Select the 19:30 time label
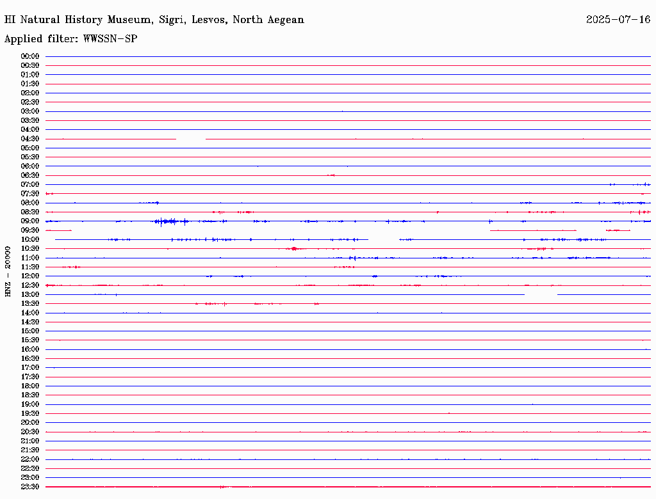656x499 pixels. click(x=30, y=414)
